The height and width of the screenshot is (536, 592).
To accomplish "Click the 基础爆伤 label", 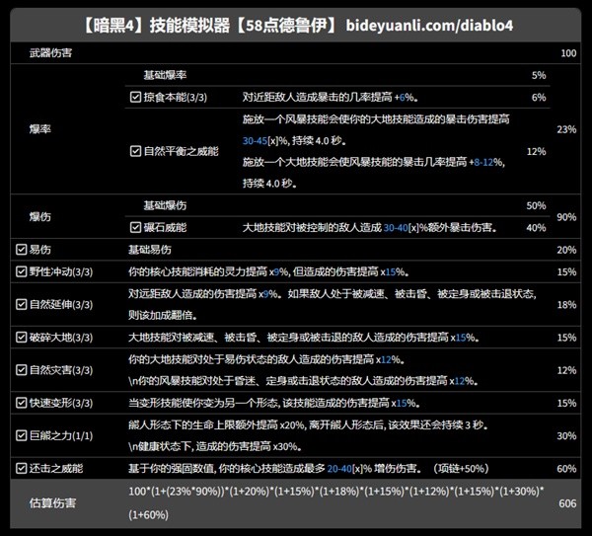I will click(x=165, y=205).
